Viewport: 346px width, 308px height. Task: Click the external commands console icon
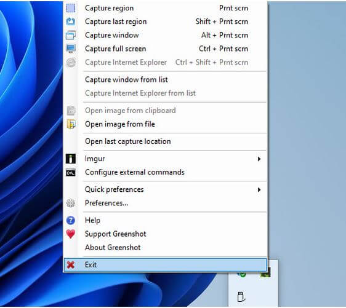point(71,173)
